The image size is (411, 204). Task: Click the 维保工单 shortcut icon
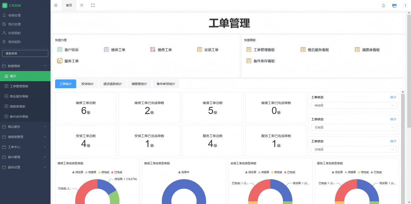(106, 50)
